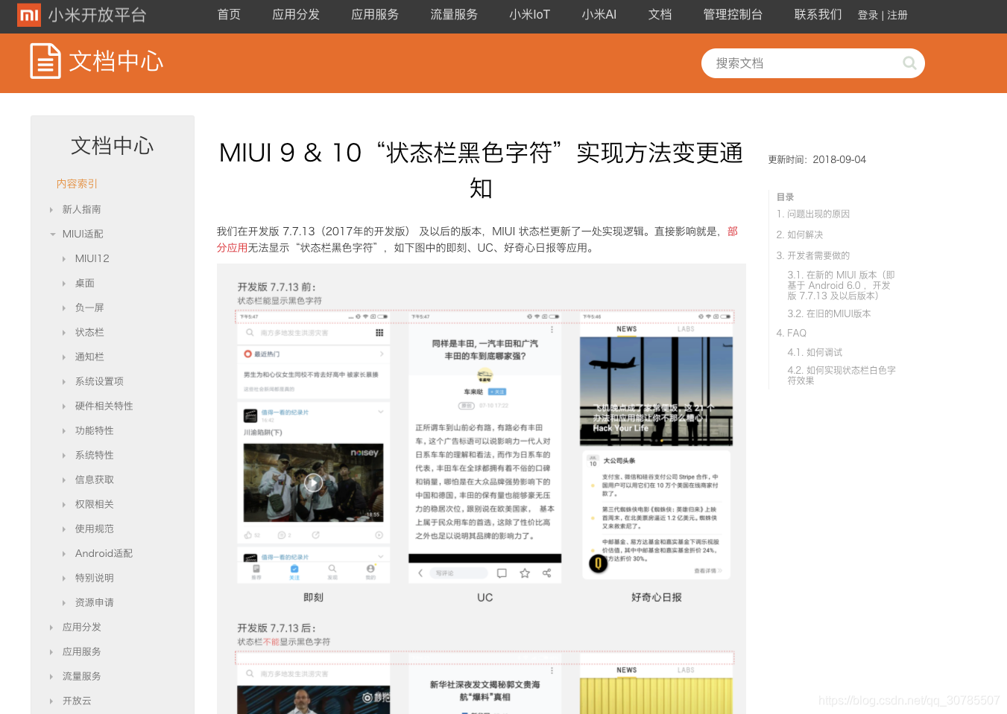Jump to 3. 开发者需要做的
Viewport: 1007px width, 714px height.
pyautogui.click(x=813, y=255)
